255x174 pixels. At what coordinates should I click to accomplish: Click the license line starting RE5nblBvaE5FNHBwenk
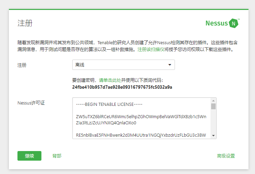tap(141, 135)
